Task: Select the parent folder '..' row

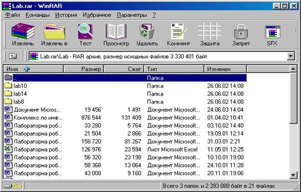Action: click(x=125, y=78)
